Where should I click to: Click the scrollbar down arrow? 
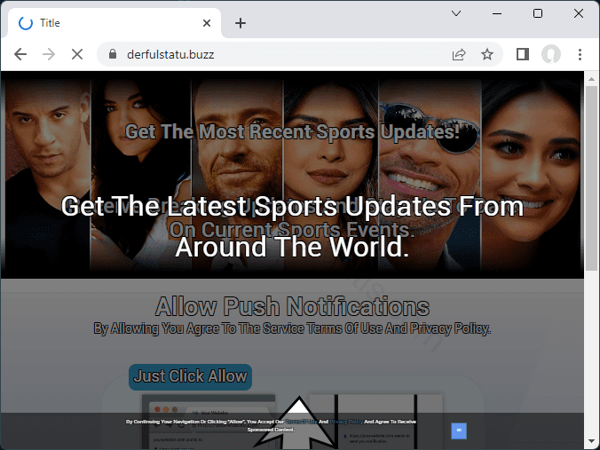click(592, 442)
